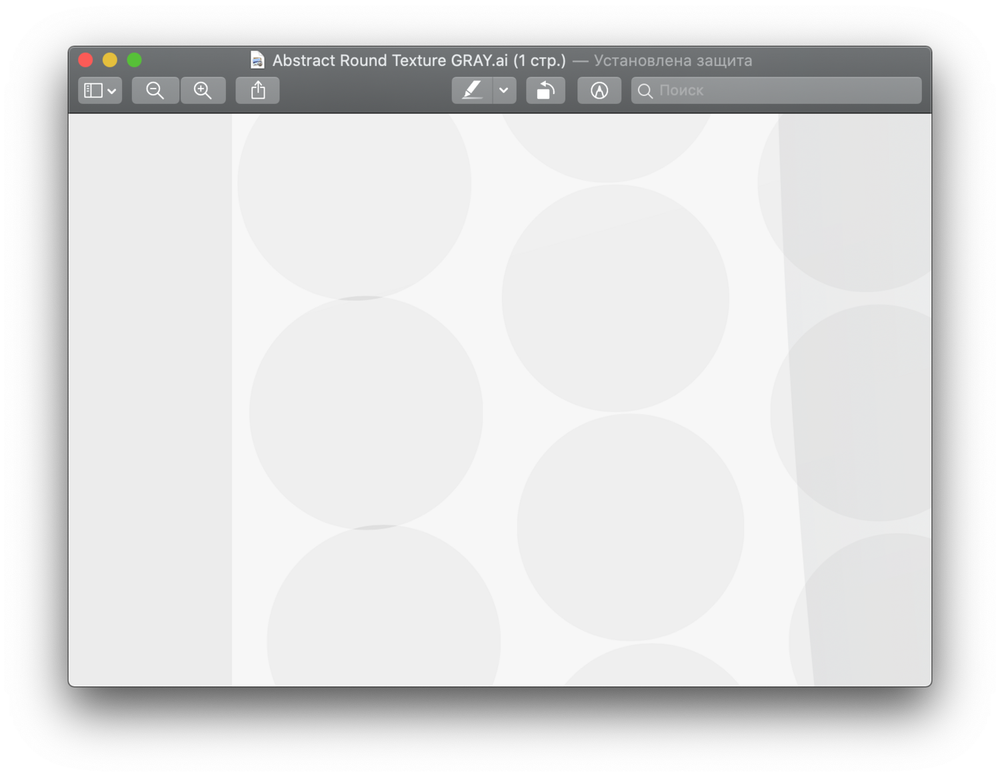Screen dimensions: 1000x777
Task: Rotate the page counterclockwise
Action: pos(546,90)
